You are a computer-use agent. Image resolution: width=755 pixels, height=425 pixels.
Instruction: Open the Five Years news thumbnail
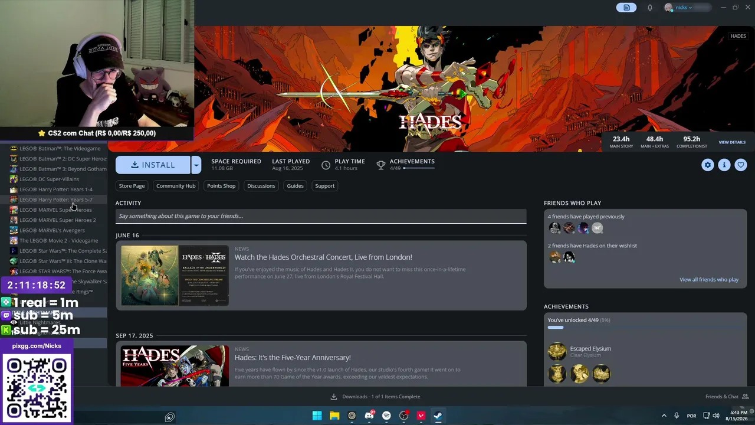point(175,366)
